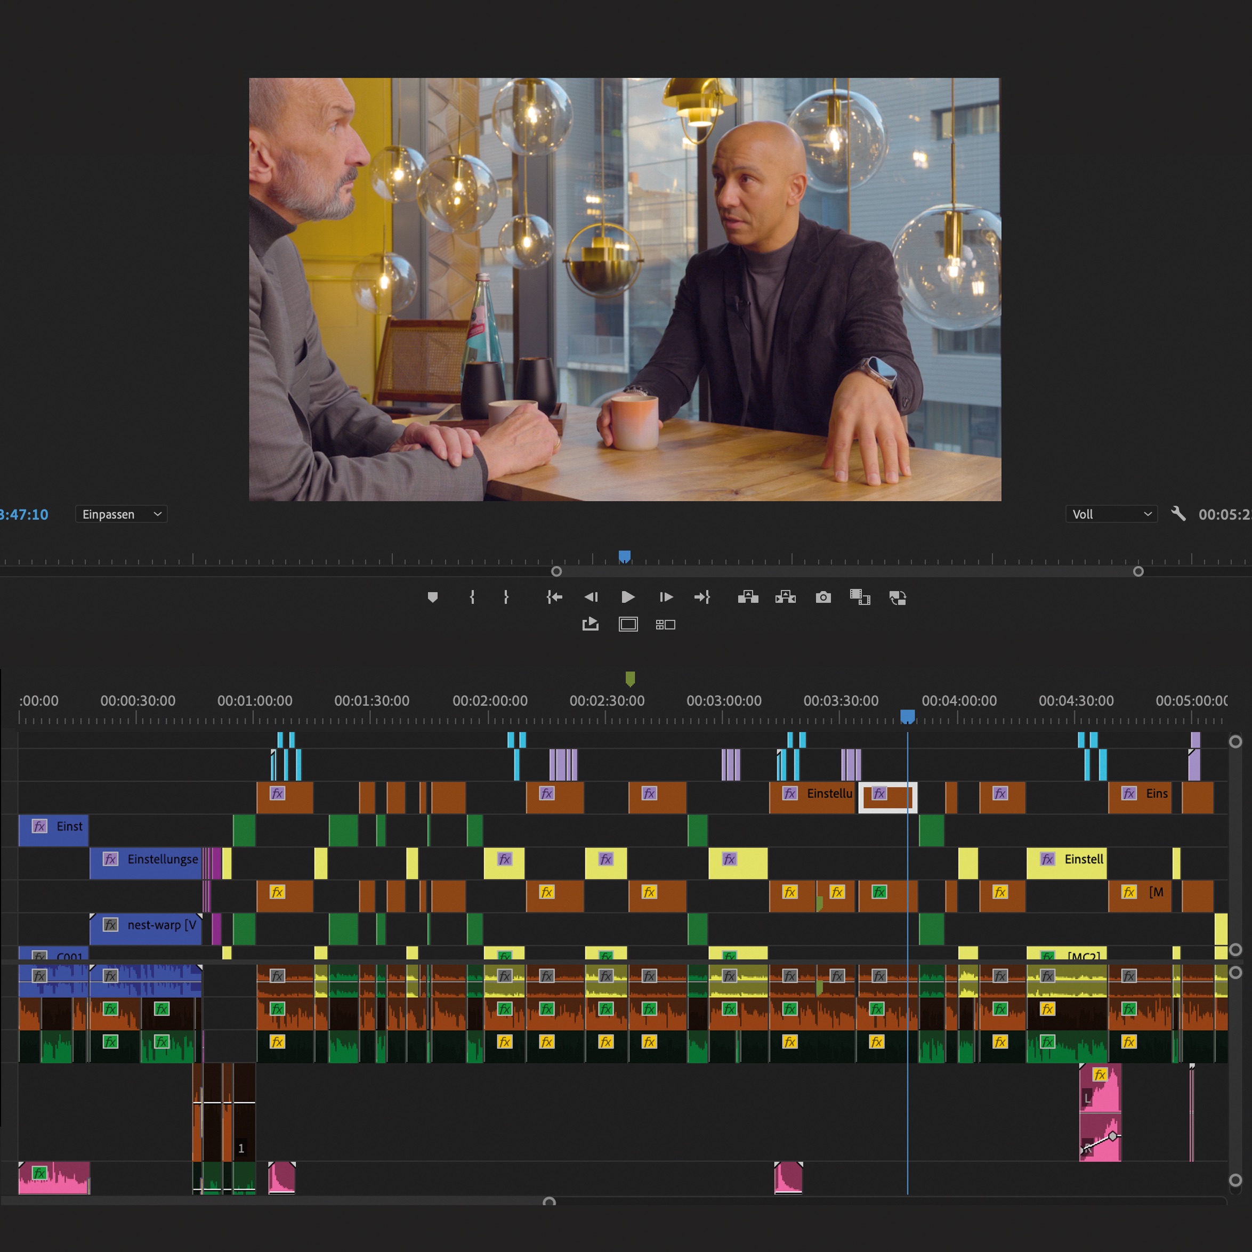Screen dimensions: 1252x1252
Task: Click the Extract button
Action: (786, 597)
